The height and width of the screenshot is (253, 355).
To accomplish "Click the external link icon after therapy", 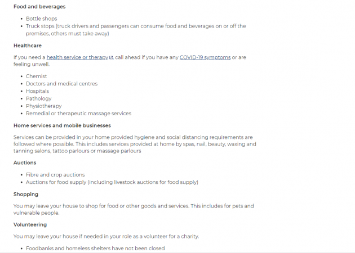I will pos(111,57).
